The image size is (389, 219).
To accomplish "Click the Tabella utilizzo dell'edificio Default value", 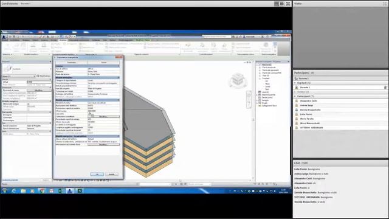I will [x=103, y=139].
